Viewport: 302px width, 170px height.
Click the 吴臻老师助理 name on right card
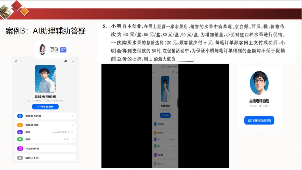point(259,101)
